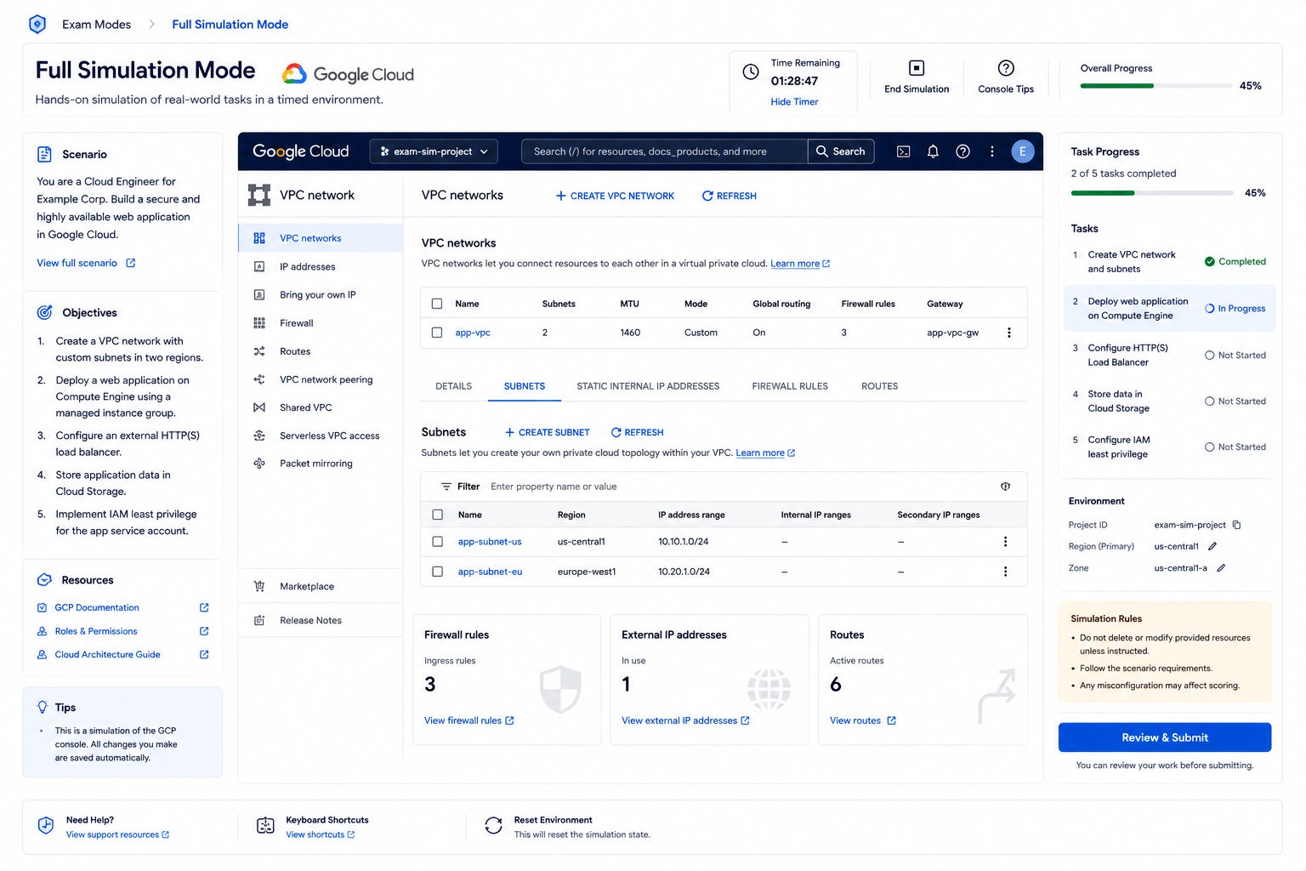Edit the primary region us-central1
The height and width of the screenshot is (871, 1306).
[1212, 546]
